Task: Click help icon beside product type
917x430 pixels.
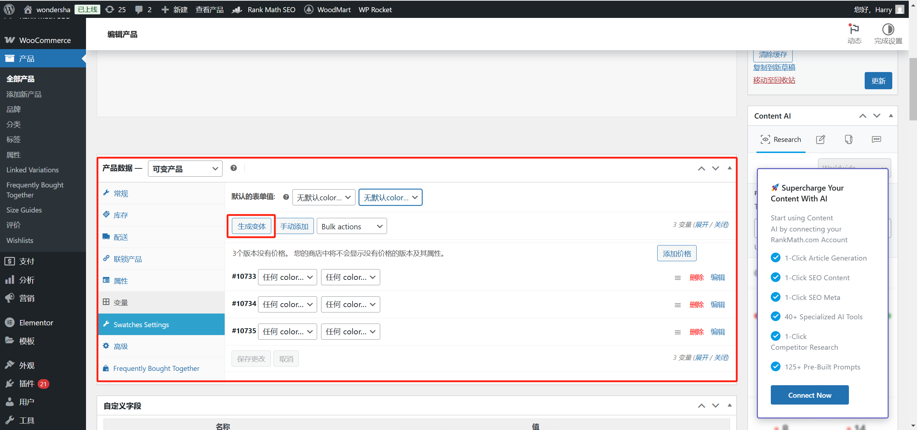Action: [234, 168]
